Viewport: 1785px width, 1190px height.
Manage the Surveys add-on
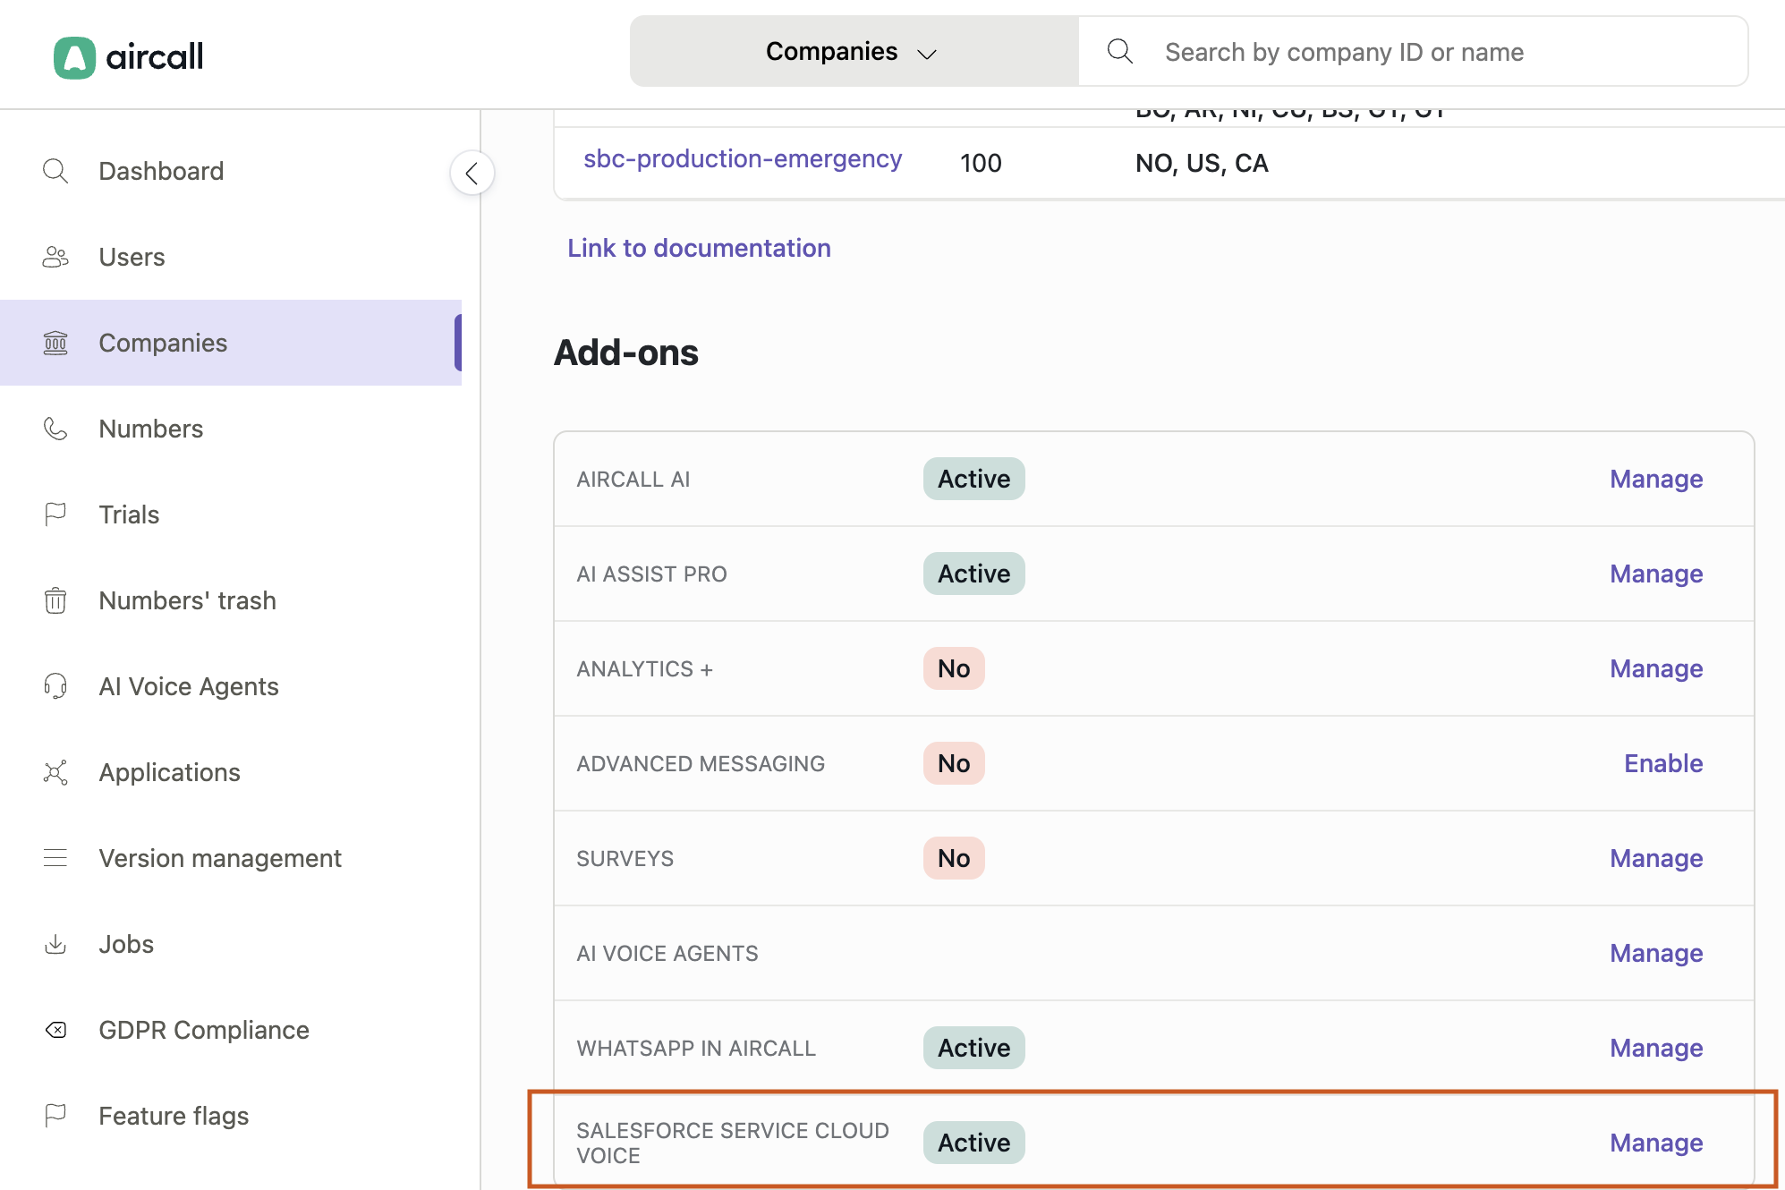click(1656, 858)
